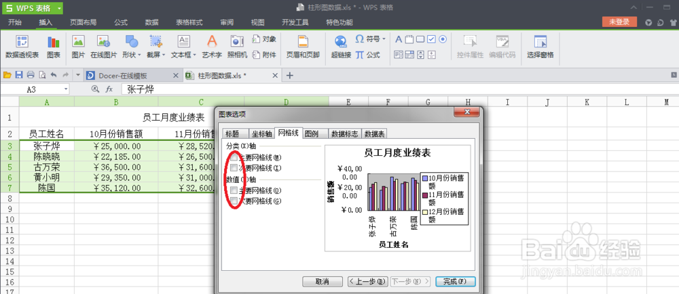The image size is (679, 294).
Task: Add a list box form control
Action: 399,55
